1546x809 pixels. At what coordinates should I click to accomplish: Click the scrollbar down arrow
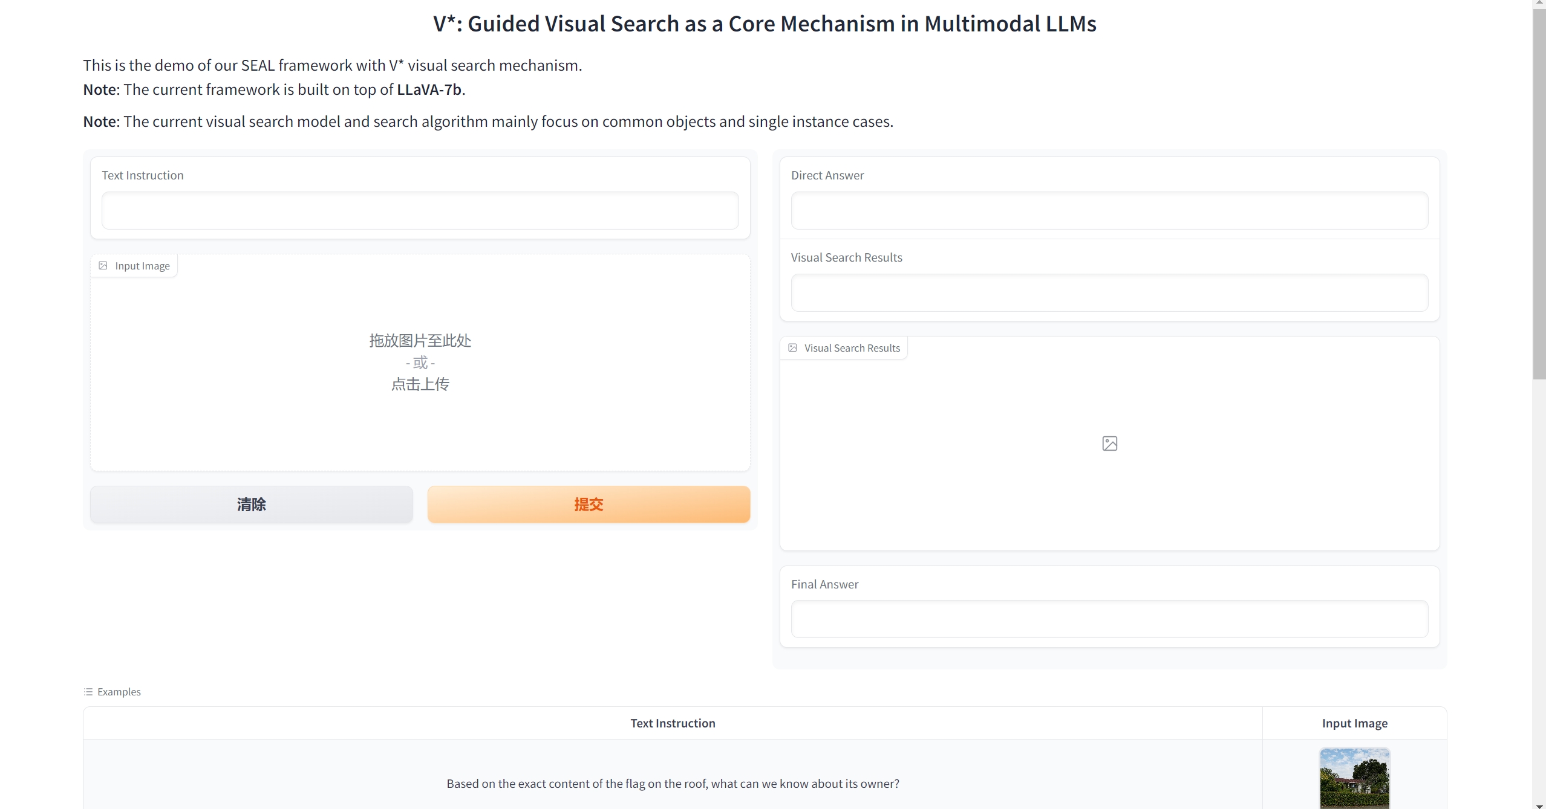pos(1539,805)
